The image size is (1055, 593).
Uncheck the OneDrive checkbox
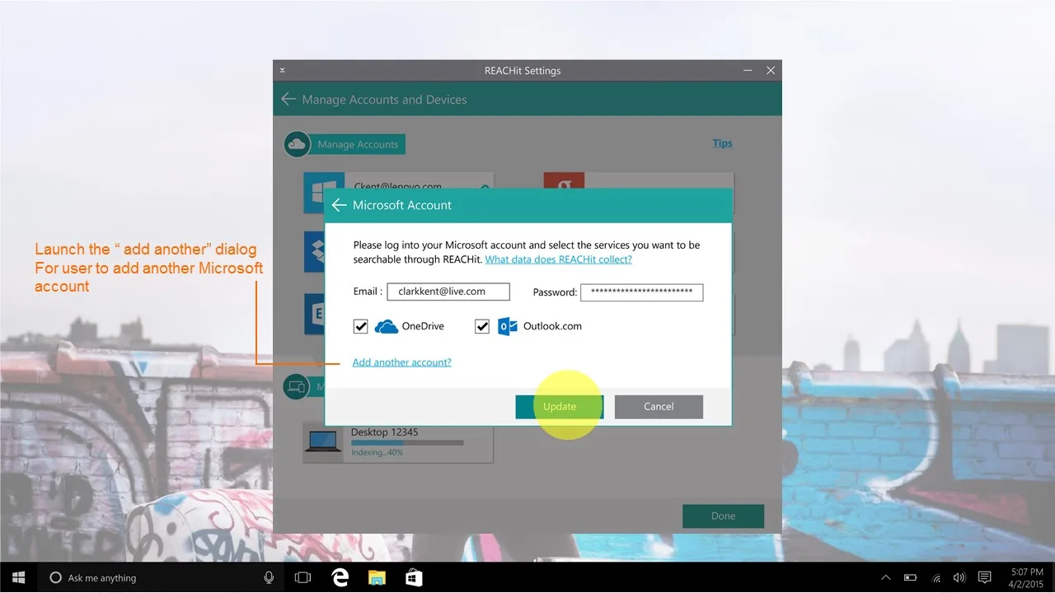(x=360, y=327)
